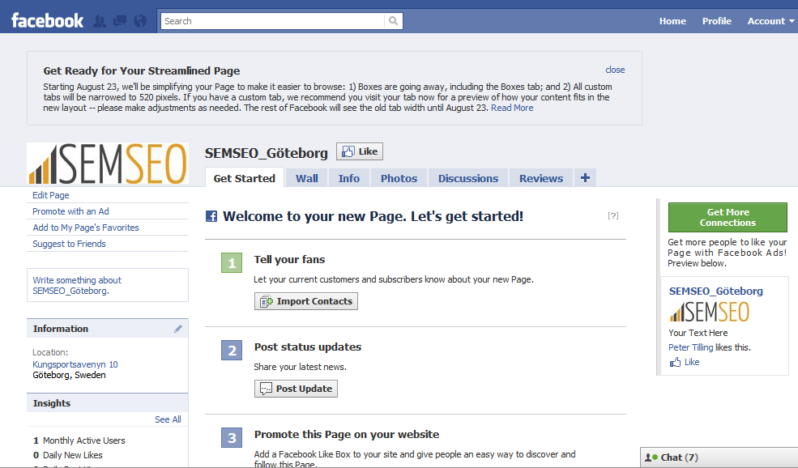This screenshot has height=468, width=798.
Task: Click the Edit Page link
Action: click(x=51, y=195)
